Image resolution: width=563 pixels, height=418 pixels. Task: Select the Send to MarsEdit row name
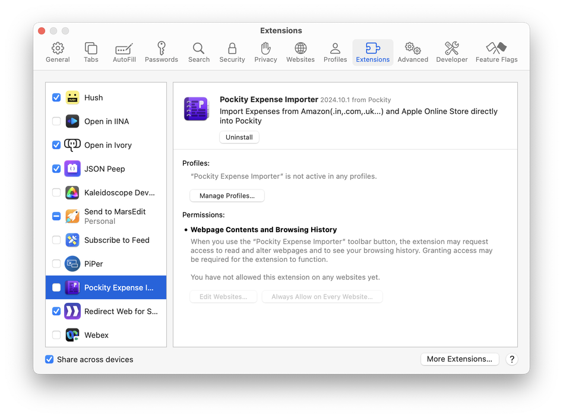(115, 211)
